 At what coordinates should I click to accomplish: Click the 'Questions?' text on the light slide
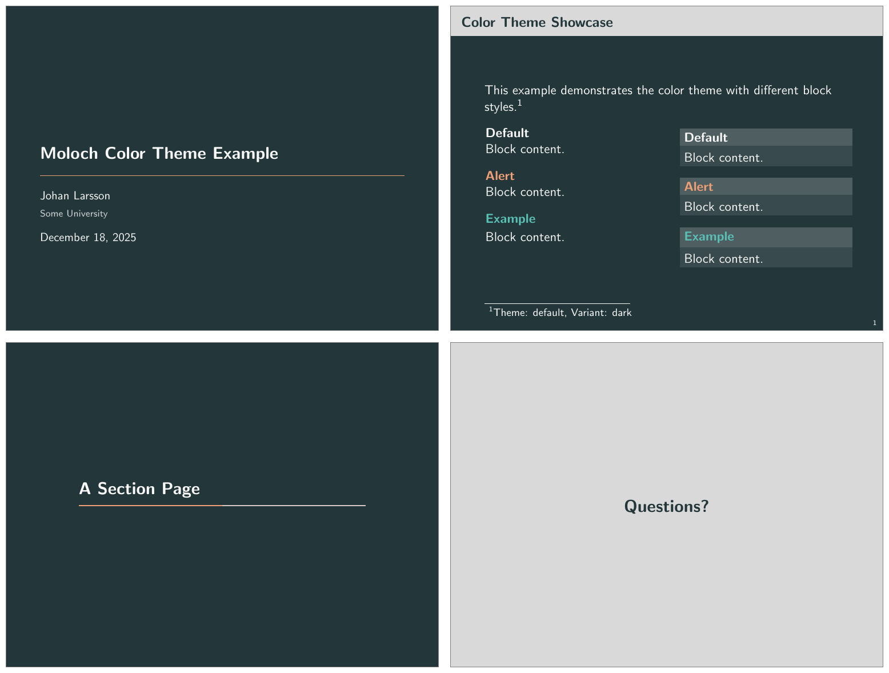pos(666,506)
